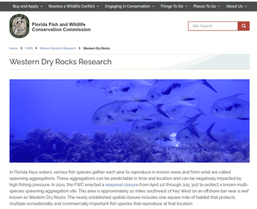Expand the Engaging in Conservation menu
Image resolution: width=257 pixels, height=209 pixels.
click(x=130, y=6)
